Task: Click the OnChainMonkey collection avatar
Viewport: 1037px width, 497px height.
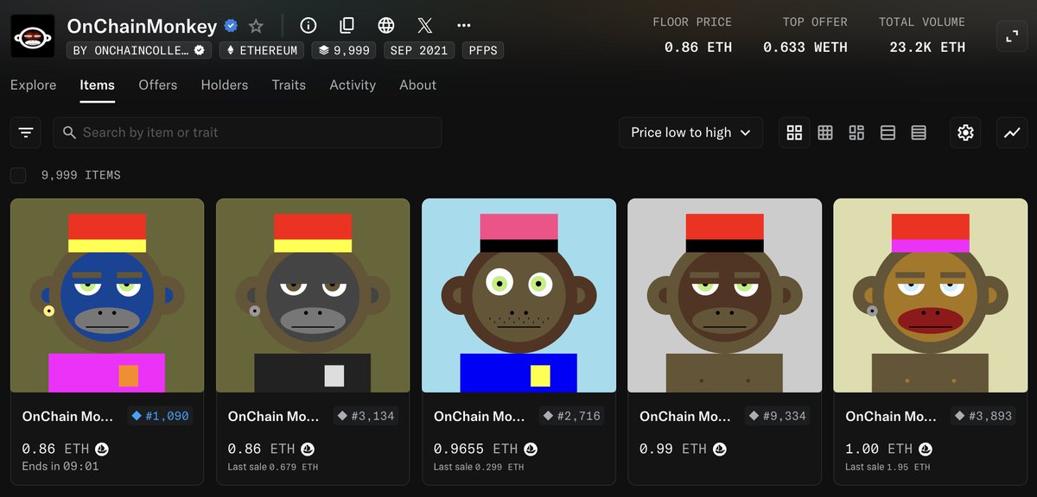Action: [x=32, y=36]
